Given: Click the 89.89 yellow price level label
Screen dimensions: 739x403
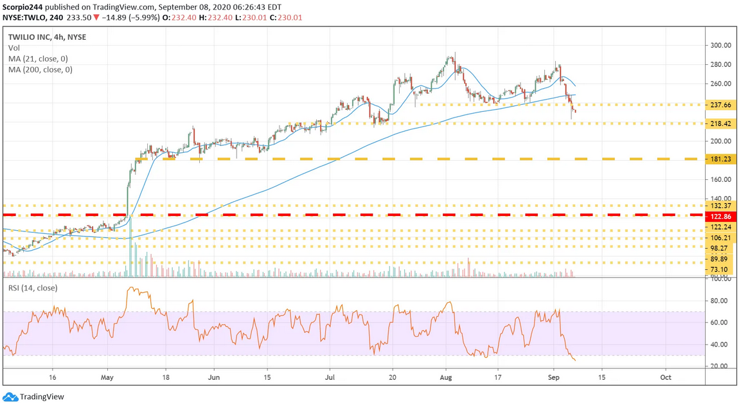Looking at the screenshot, I should point(720,259).
